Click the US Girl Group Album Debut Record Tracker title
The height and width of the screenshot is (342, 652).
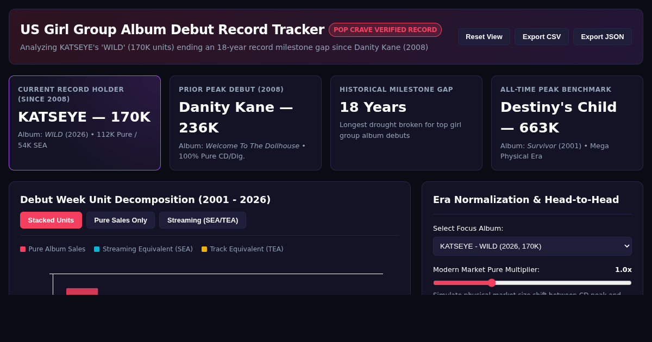(x=172, y=30)
